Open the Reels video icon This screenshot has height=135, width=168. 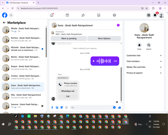tap(67, 15)
